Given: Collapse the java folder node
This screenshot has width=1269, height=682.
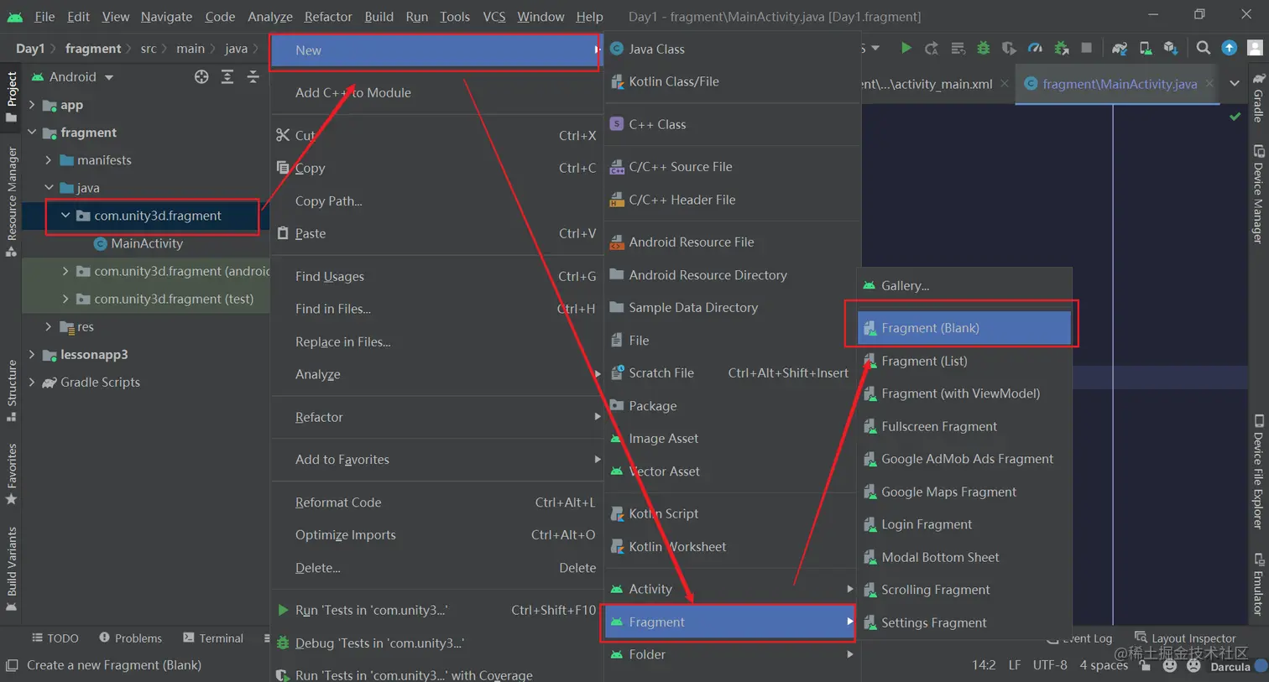Looking at the screenshot, I should click(49, 188).
